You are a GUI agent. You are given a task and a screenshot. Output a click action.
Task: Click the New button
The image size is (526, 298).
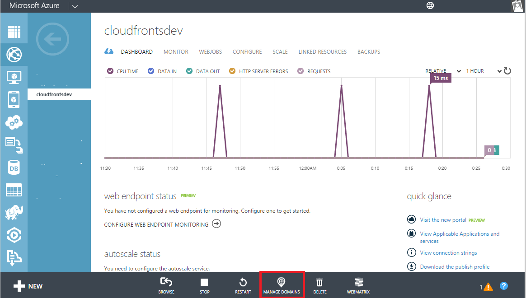28,286
